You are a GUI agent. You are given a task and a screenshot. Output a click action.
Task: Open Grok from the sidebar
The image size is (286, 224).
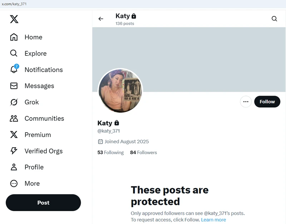14,102
